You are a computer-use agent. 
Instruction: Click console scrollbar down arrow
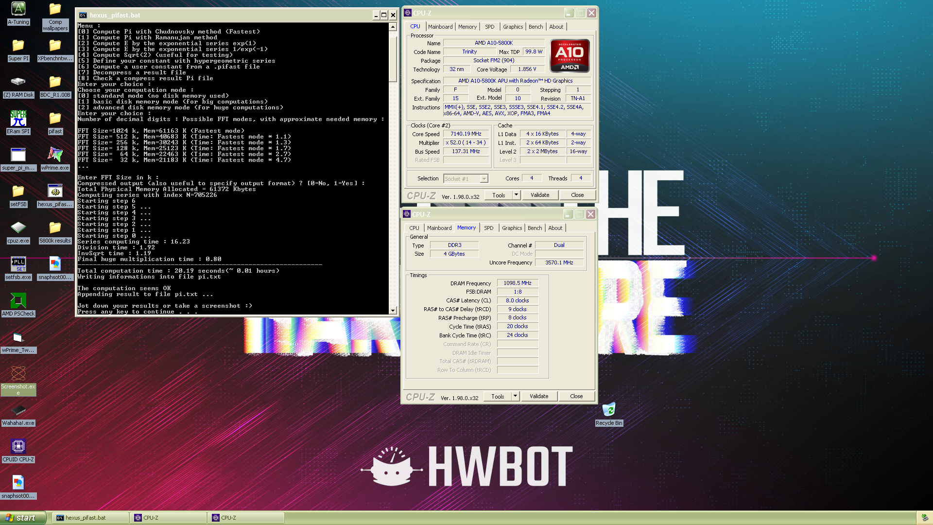click(393, 310)
